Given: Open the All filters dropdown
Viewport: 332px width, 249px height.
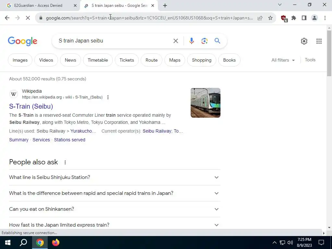Looking at the screenshot, I should click(283, 60).
